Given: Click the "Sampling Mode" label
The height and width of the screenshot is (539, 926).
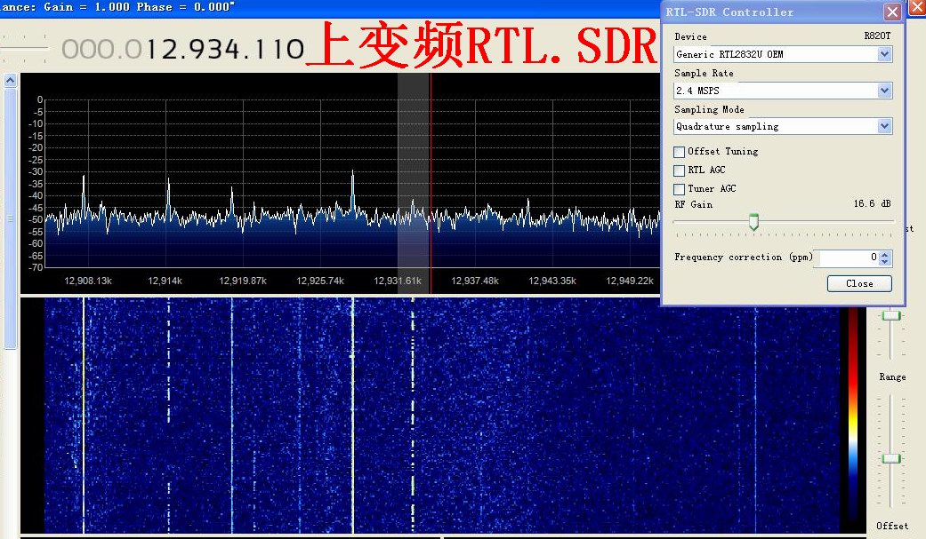Looking at the screenshot, I should point(709,110).
